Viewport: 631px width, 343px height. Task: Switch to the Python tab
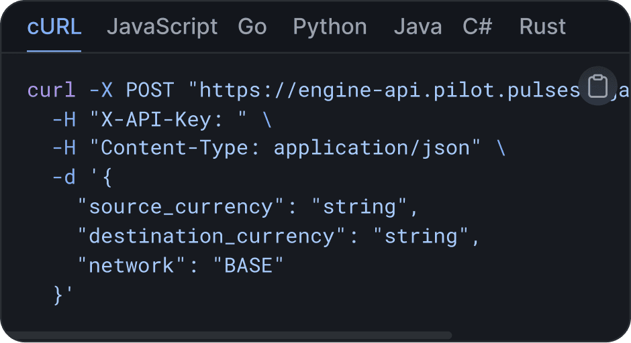pos(330,27)
